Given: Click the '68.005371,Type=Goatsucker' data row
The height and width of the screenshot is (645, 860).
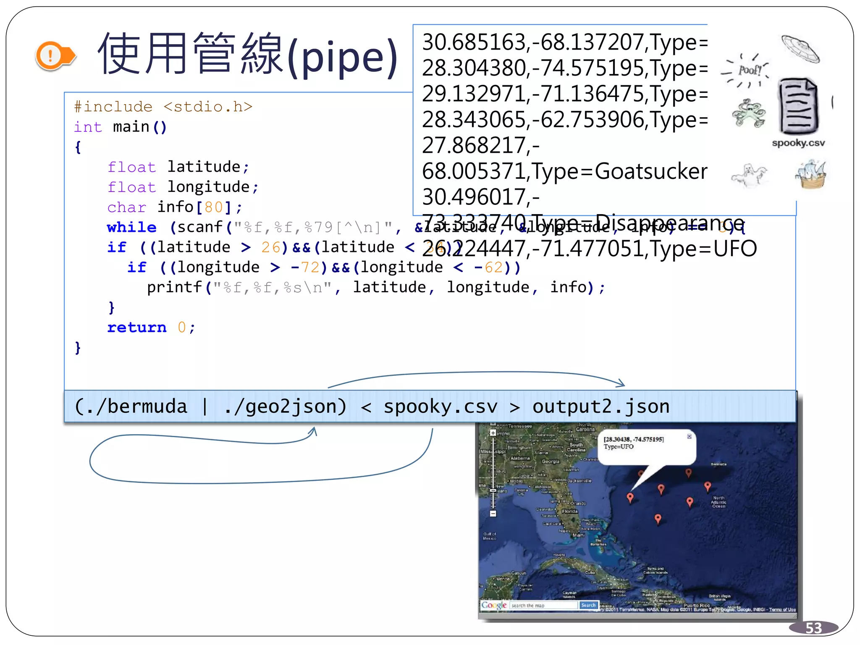Looking at the screenshot, I should (565, 171).
